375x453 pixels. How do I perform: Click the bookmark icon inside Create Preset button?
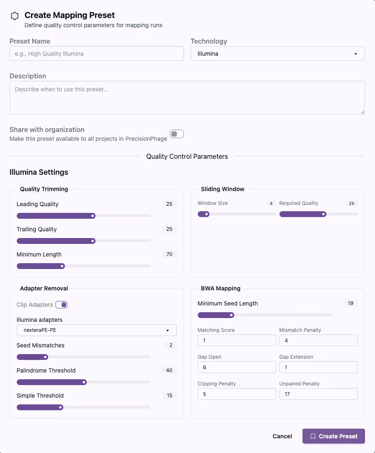pyautogui.click(x=313, y=436)
